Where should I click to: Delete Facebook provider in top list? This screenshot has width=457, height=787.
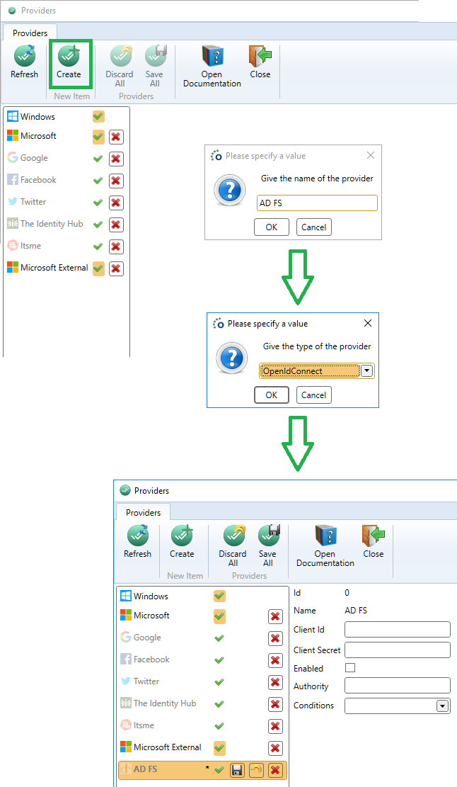tap(116, 181)
